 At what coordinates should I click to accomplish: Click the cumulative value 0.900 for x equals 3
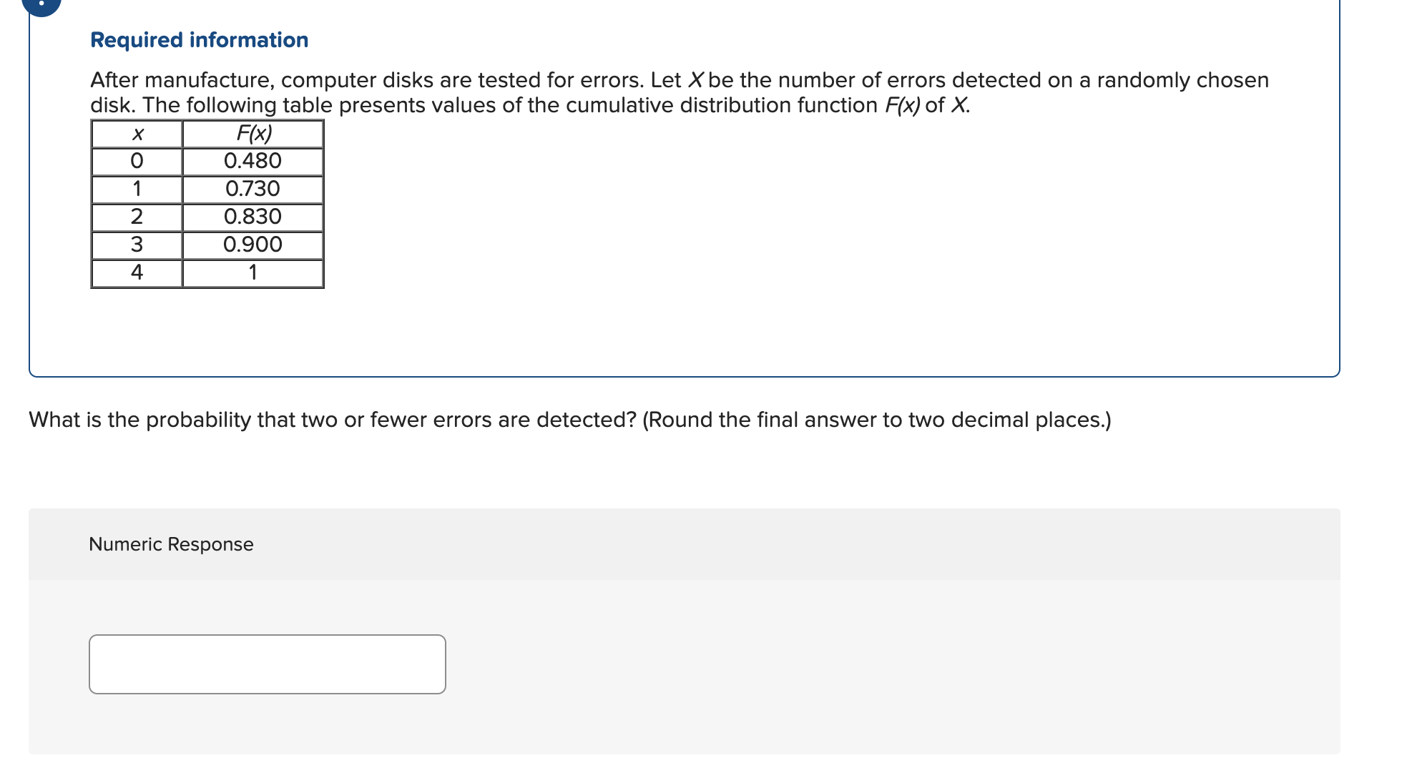click(x=252, y=244)
